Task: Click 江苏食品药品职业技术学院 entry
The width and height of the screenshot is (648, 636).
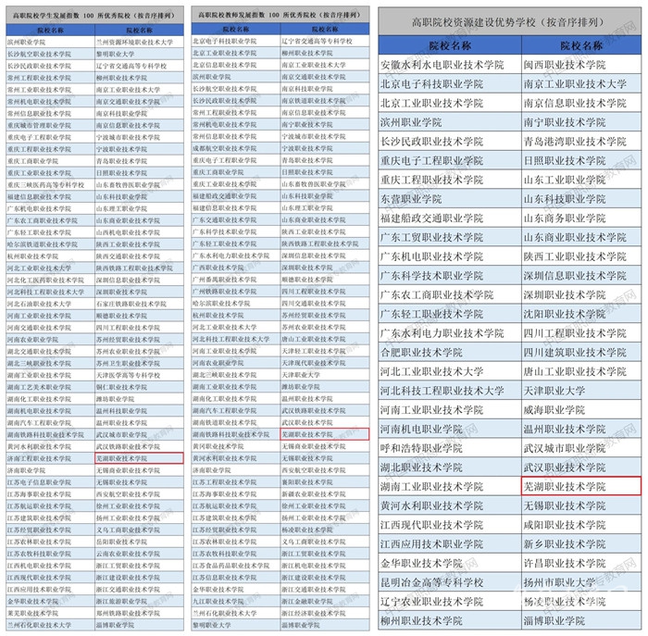Action: (236, 566)
